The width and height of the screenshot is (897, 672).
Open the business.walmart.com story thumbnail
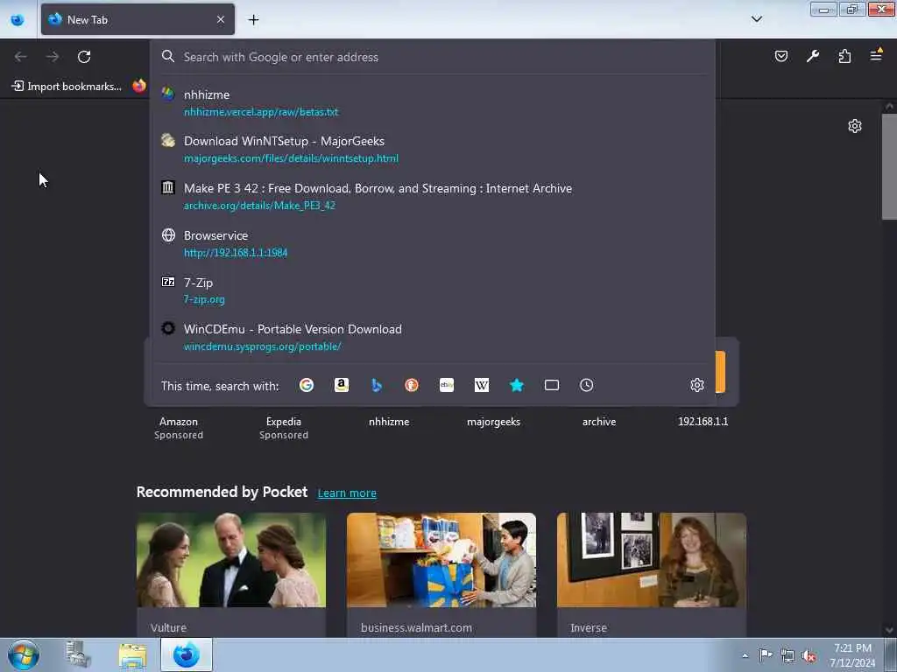click(x=441, y=560)
